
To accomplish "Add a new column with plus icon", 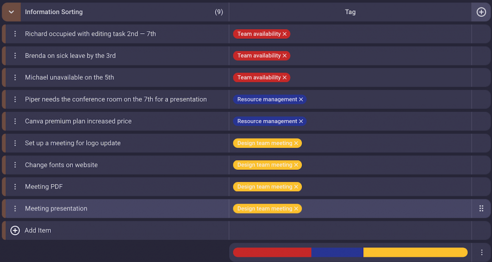I will pos(481,12).
